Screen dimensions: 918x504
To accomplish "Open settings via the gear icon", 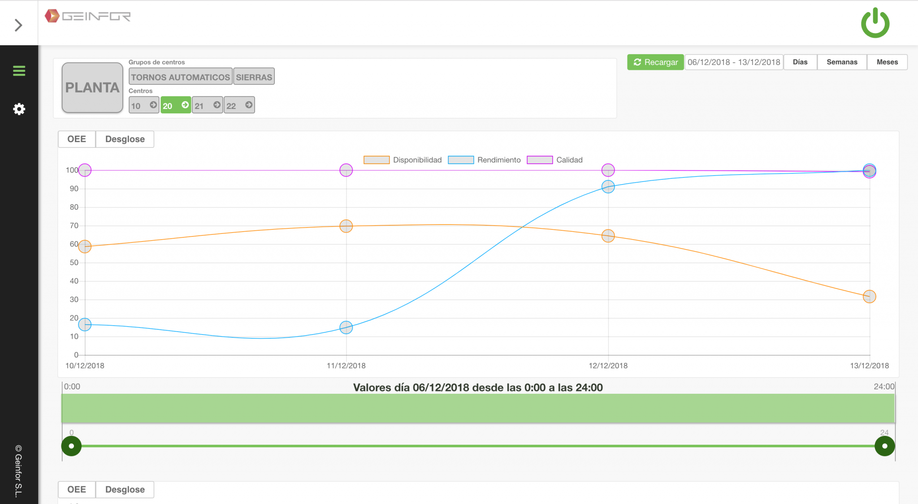I will click(x=18, y=109).
